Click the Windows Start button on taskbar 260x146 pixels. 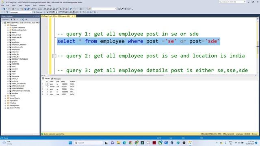(x=70, y=143)
